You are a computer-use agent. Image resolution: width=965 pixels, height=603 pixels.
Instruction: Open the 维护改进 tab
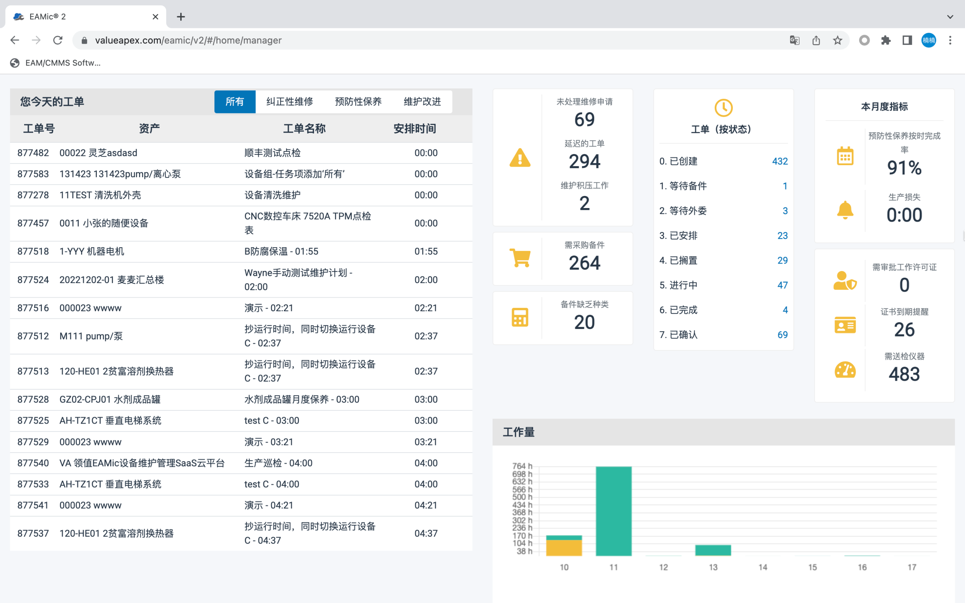[x=422, y=102]
